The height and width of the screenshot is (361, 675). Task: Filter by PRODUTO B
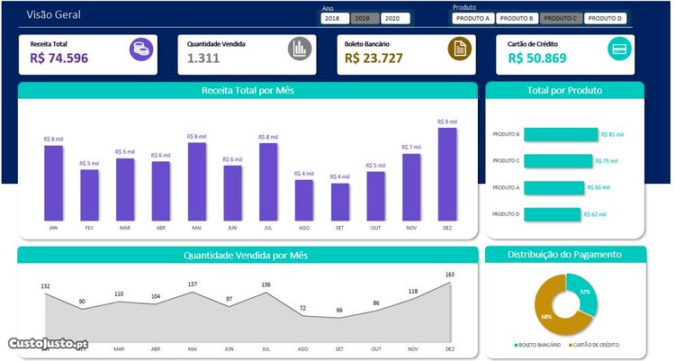517,18
